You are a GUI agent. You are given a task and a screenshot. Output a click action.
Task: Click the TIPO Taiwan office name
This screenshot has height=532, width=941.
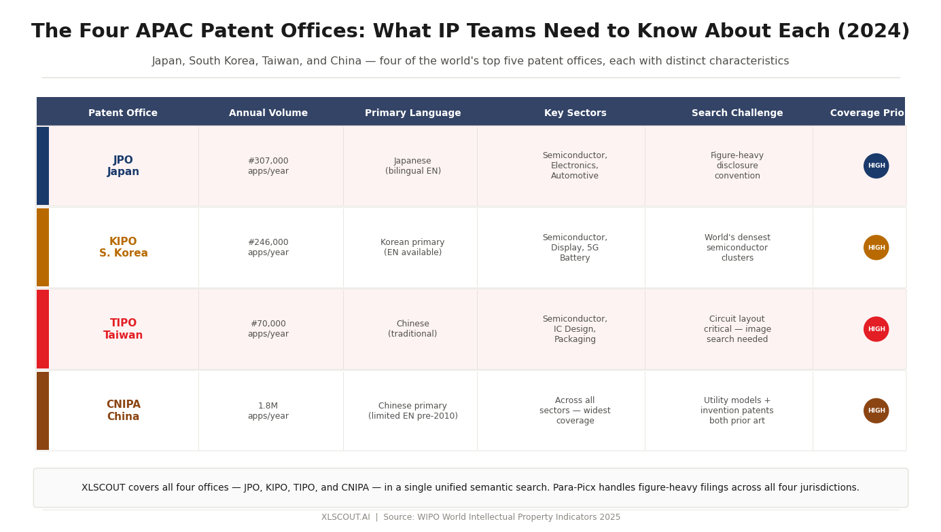point(123,329)
